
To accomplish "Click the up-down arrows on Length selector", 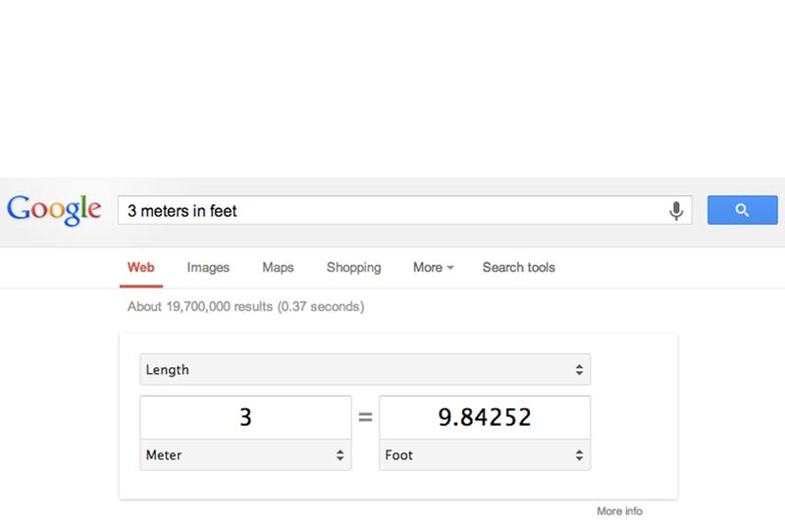I will [x=578, y=370].
